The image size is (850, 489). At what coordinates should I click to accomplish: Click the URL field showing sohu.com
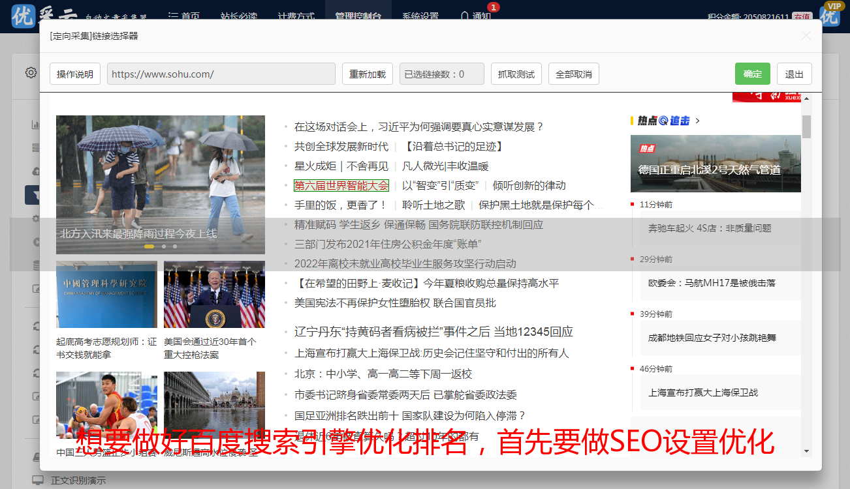[x=221, y=74]
